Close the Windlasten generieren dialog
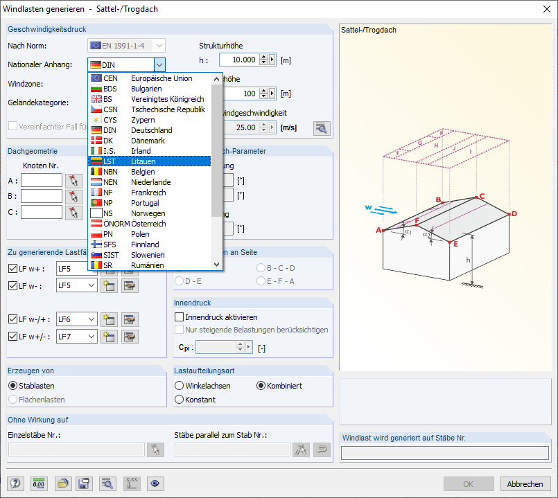This screenshot has width=558, height=498. pos(547,9)
